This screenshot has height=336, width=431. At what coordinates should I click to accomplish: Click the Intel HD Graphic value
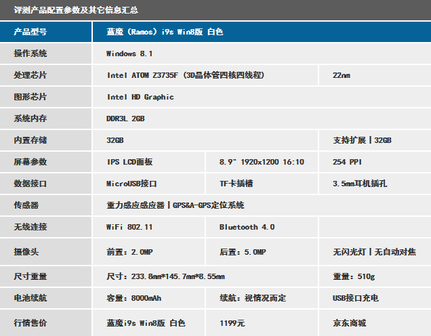tap(140, 97)
